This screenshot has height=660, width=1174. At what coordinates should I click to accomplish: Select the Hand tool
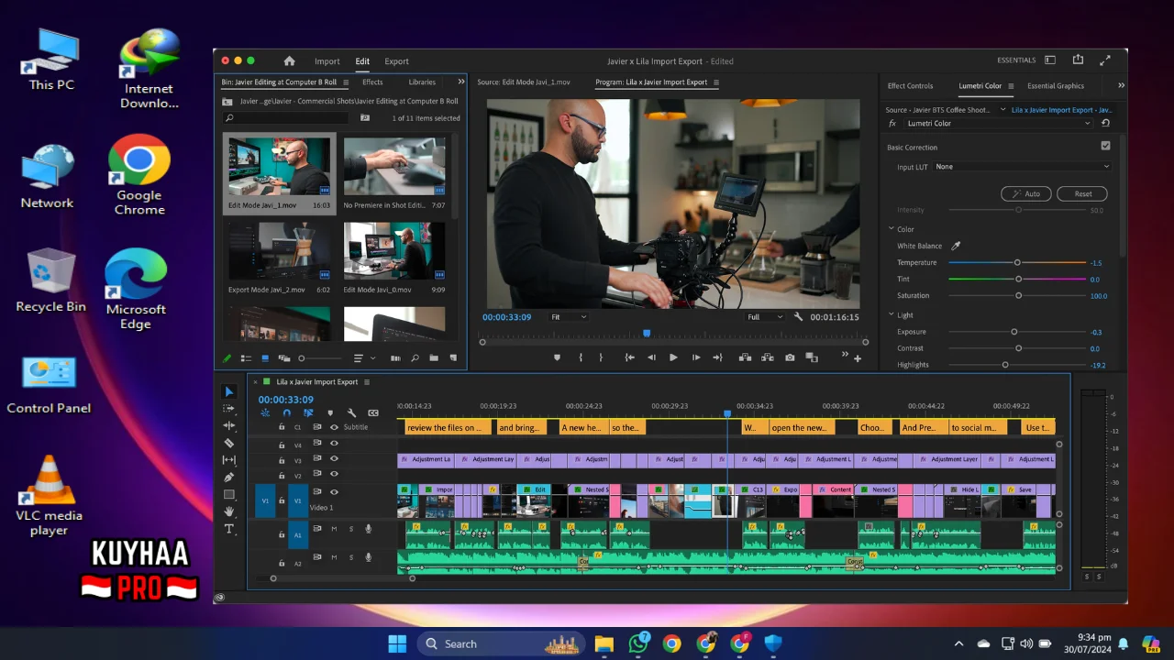click(x=229, y=511)
